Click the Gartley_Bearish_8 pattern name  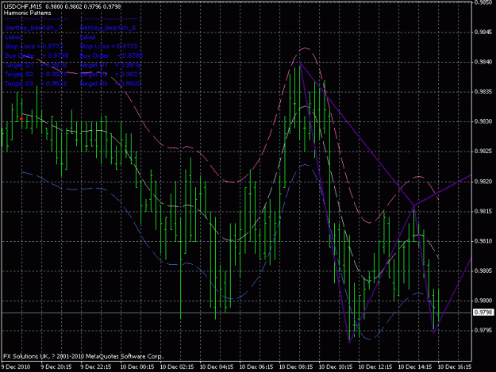click(x=108, y=28)
